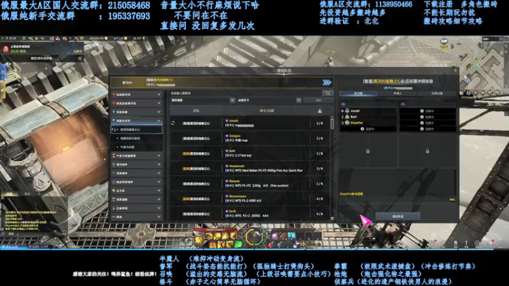Click the party list vertical scrollbar thumb
Image resolution: width=509 pixels, height=286 pixels.
(x=332, y=123)
